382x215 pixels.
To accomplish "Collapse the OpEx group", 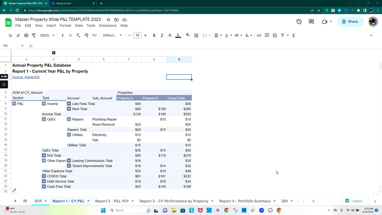I will point(44,119).
